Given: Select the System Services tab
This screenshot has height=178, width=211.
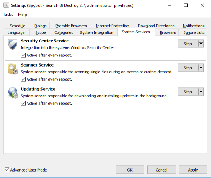Looking at the screenshot, I should [x=136, y=32].
